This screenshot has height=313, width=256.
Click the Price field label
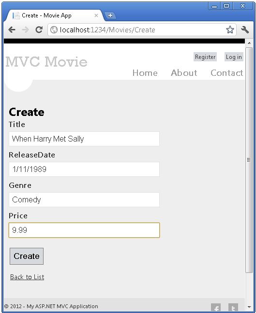(x=18, y=216)
